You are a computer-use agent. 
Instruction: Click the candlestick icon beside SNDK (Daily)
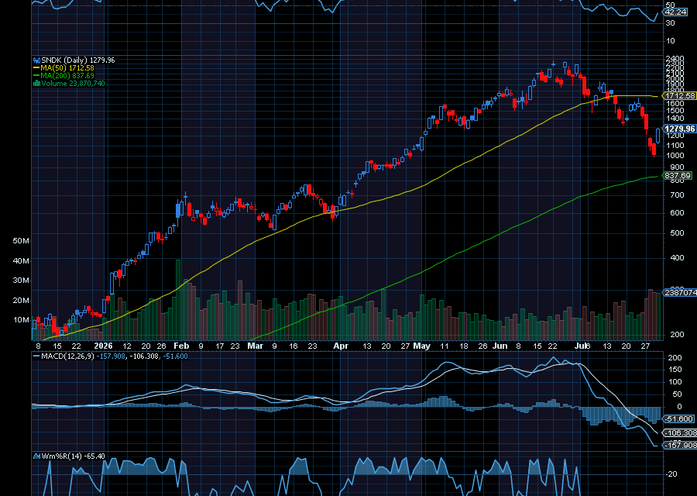[37, 60]
